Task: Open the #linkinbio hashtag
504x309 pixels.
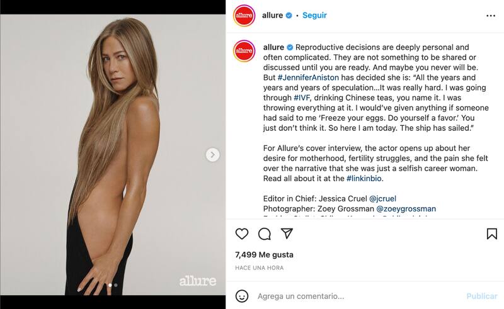Action: point(364,178)
